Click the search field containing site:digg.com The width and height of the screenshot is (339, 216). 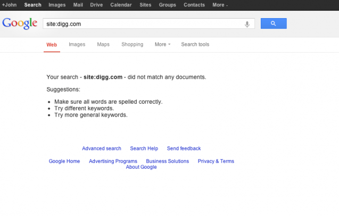141,24
